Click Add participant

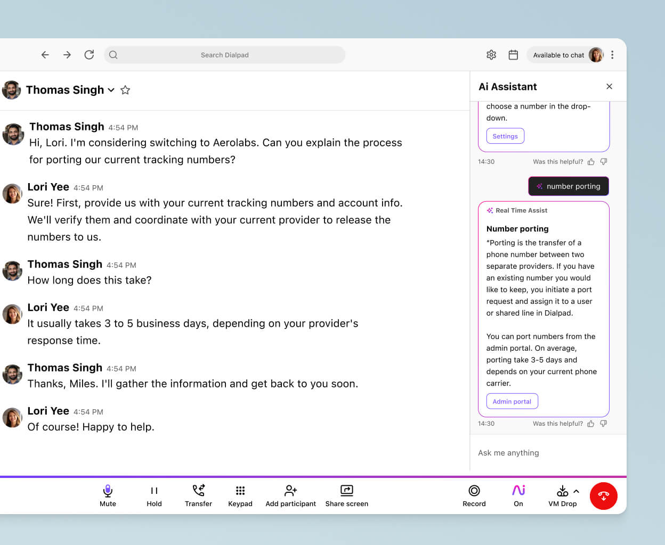[x=290, y=496]
